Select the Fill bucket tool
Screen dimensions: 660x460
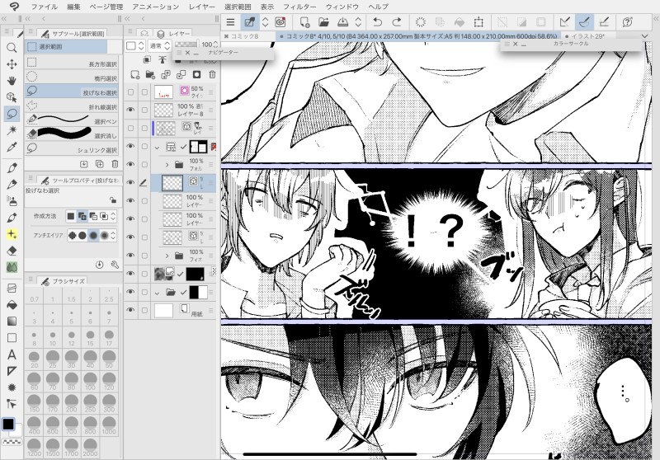(12, 304)
